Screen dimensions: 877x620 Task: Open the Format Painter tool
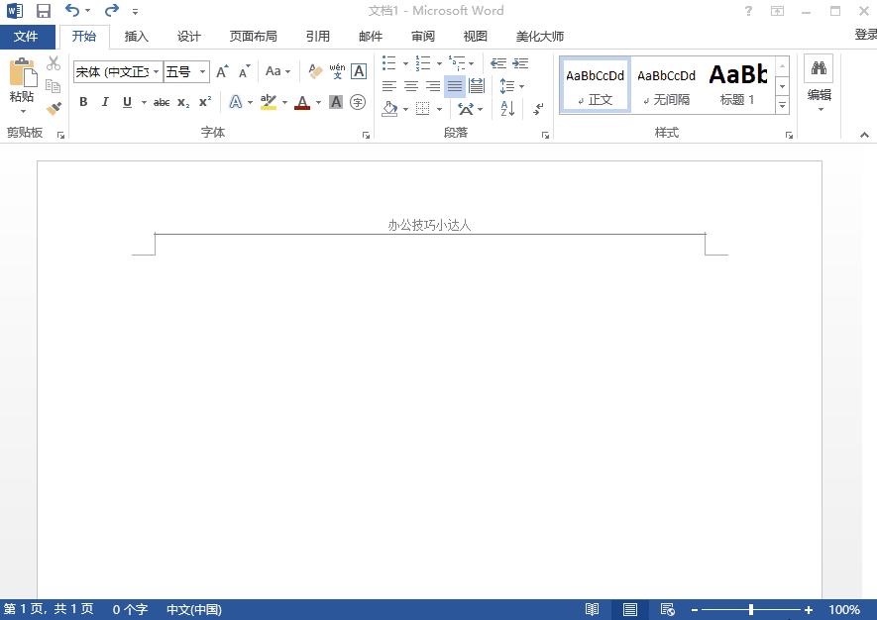pyautogui.click(x=54, y=108)
